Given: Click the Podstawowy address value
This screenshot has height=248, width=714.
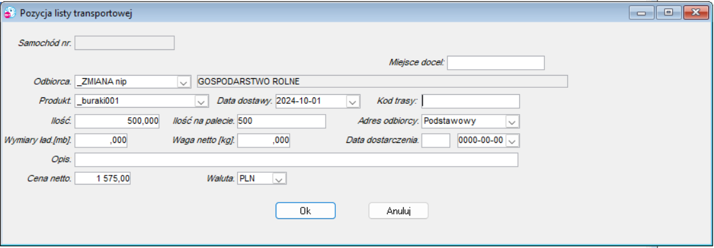Looking at the screenshot, I should [449, 122].
